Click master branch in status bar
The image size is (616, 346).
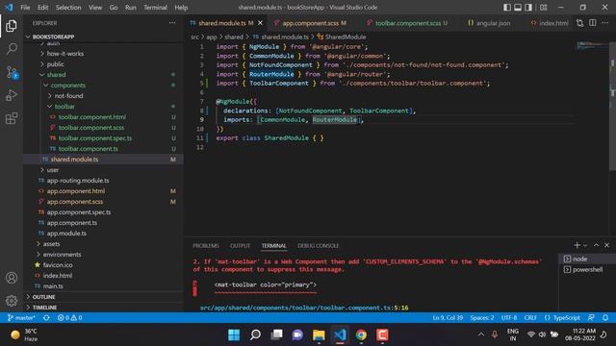tap(21, 317)
